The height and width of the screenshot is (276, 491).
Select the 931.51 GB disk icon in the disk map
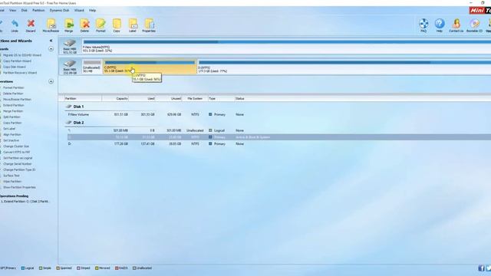tap(70, 47)
